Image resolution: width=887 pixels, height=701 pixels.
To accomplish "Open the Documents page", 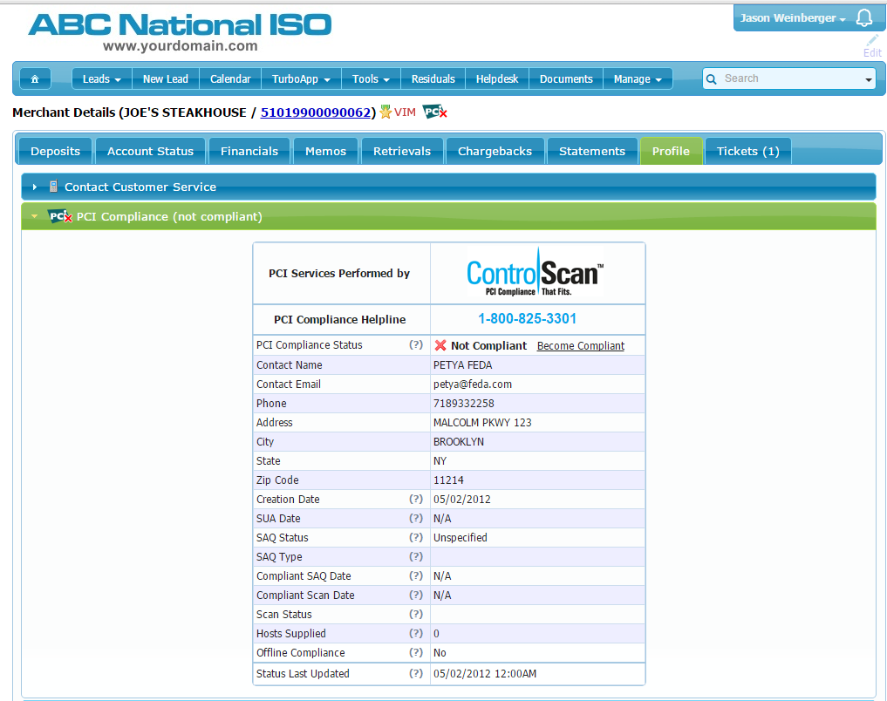I will 566,79.
